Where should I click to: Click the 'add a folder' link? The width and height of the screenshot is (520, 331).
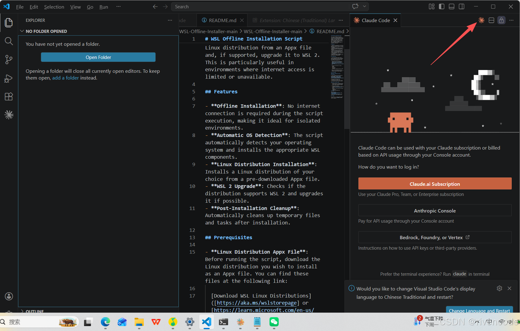click(65, 78)
